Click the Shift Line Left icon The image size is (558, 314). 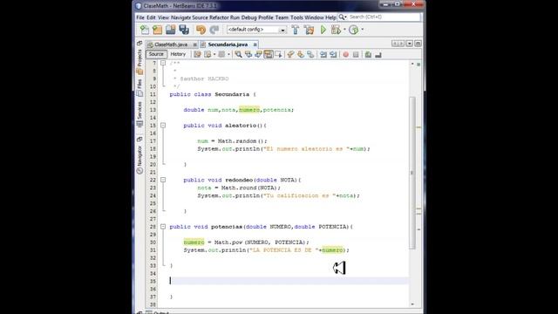coord(323,54)
